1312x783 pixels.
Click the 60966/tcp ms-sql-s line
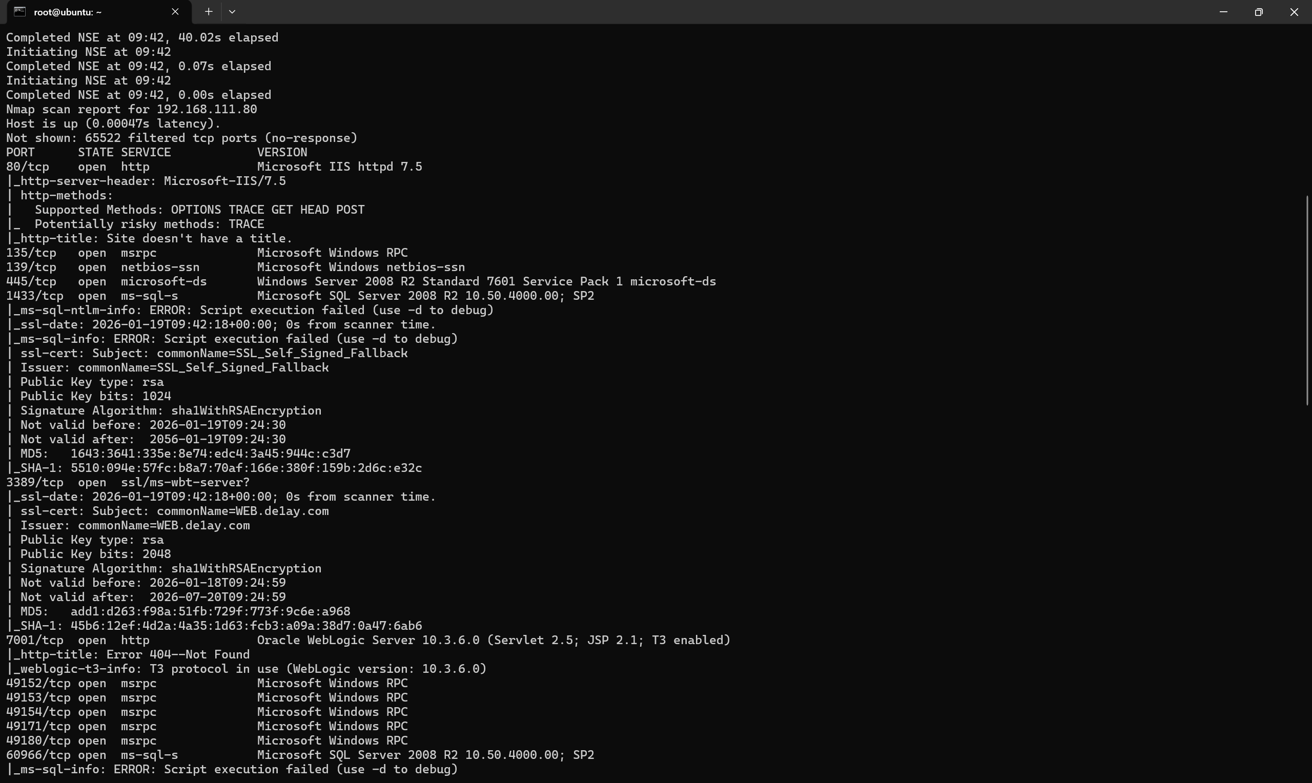click(300, 755)
